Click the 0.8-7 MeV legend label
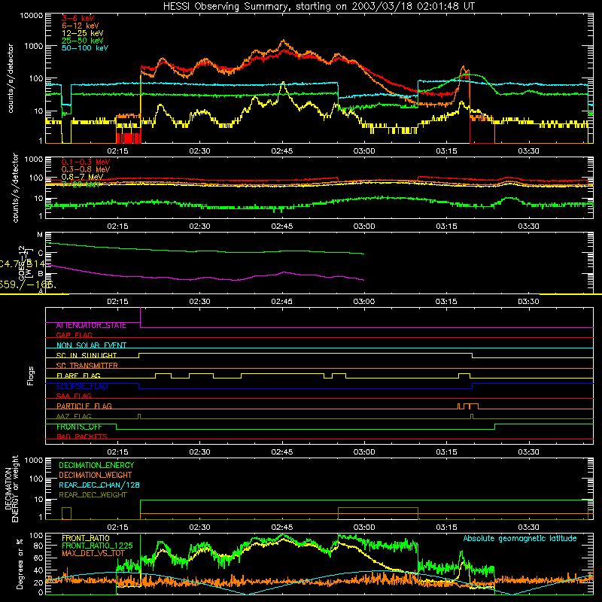The height and width of the screenshot is (602, 602). coord(82,177)
